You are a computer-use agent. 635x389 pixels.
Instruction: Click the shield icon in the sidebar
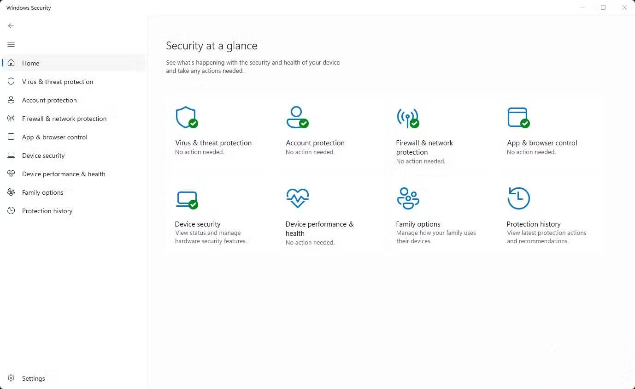[11, 81]
